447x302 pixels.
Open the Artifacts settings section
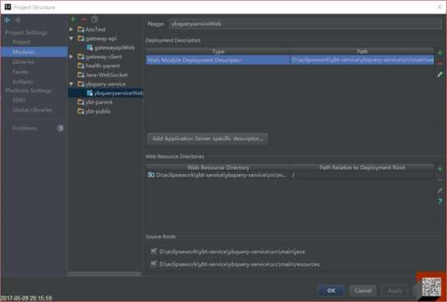click(23, 81)
